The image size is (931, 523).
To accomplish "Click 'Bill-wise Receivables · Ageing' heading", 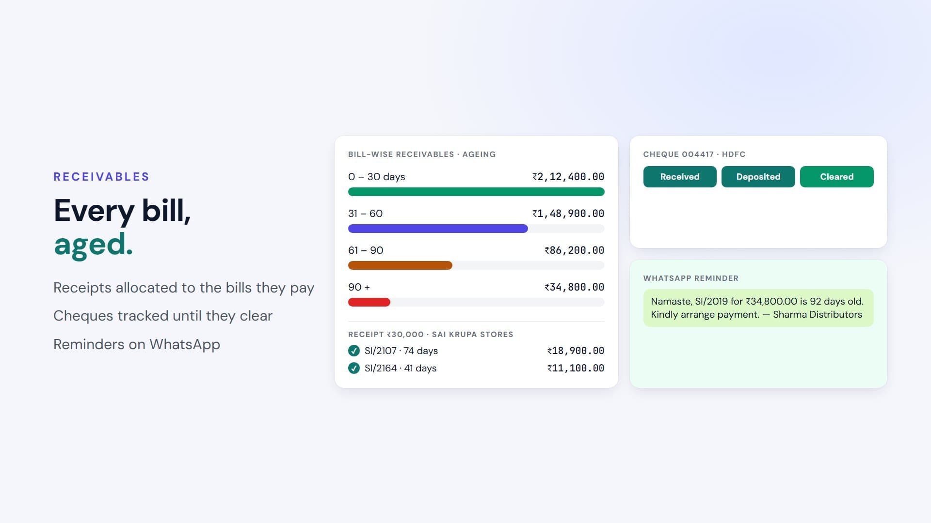I will [422, 154].
